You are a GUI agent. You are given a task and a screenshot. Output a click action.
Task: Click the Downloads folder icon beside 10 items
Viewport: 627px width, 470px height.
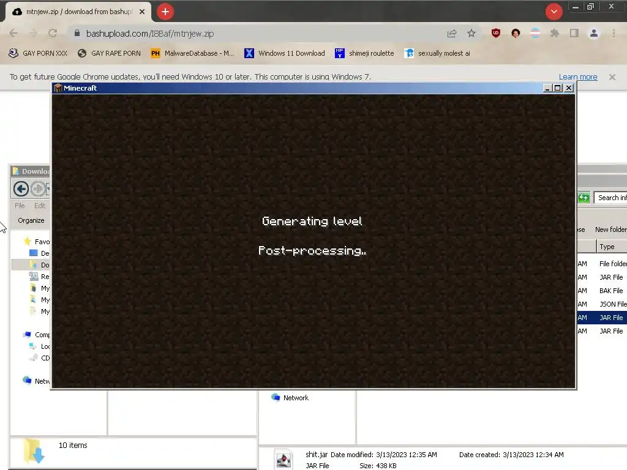click(x=34, y=451)
